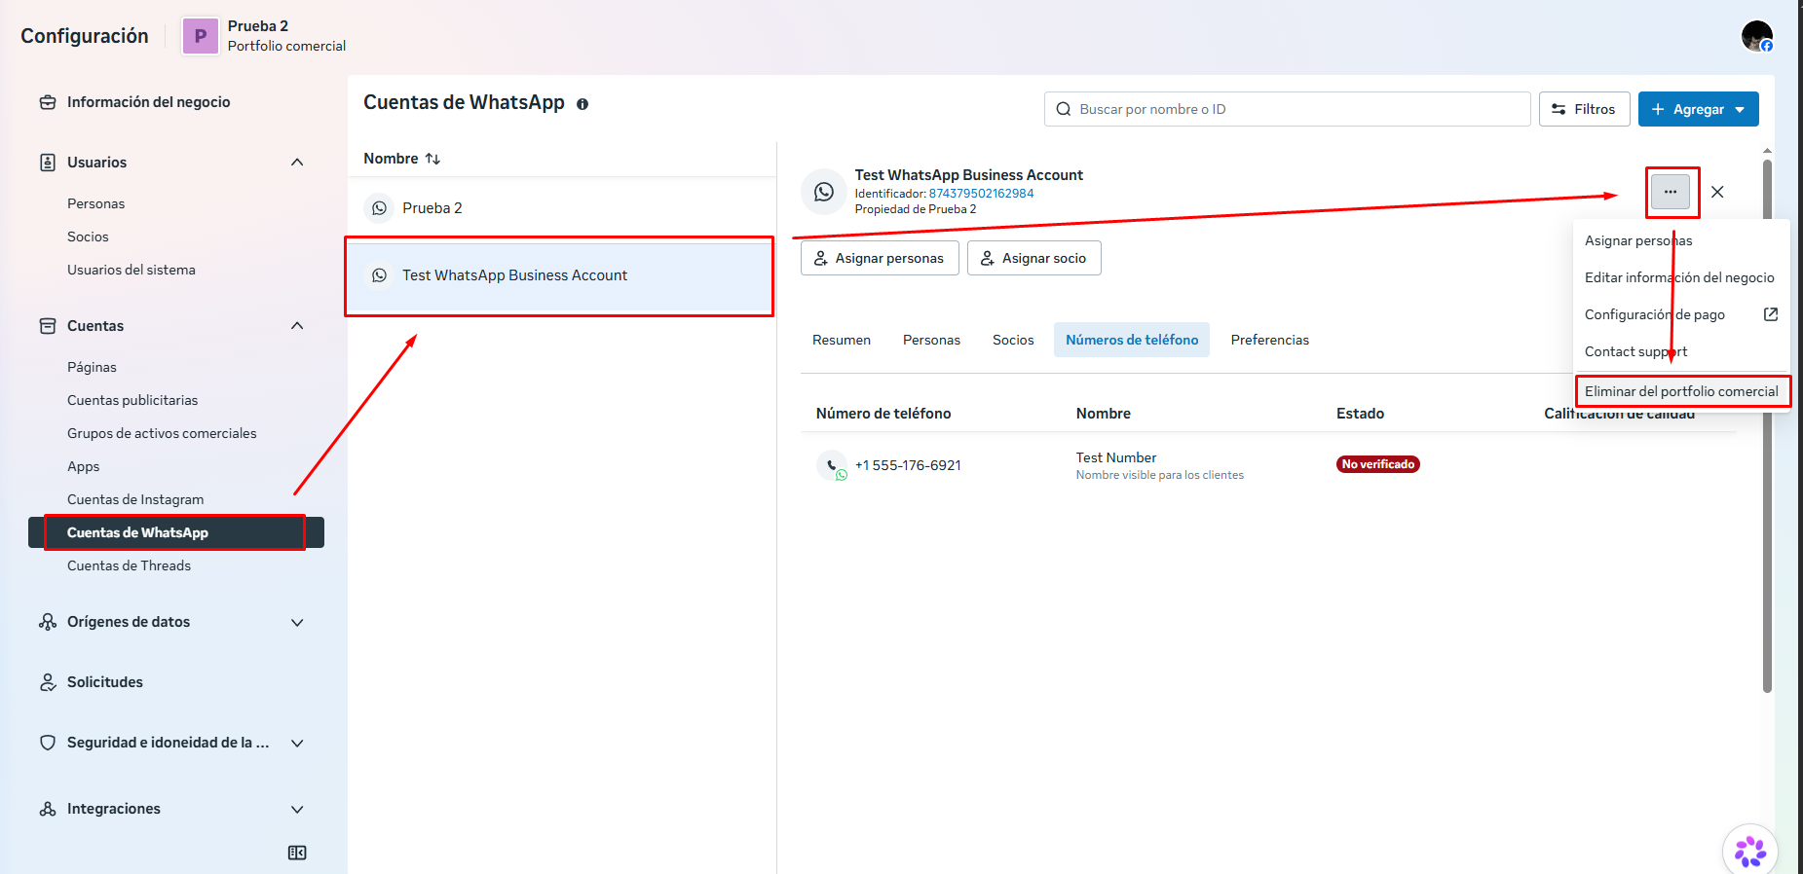The height and width of the screenshot is (874, 1803).
Task: Open the Filtros button
Action: tap(1584, 109)
